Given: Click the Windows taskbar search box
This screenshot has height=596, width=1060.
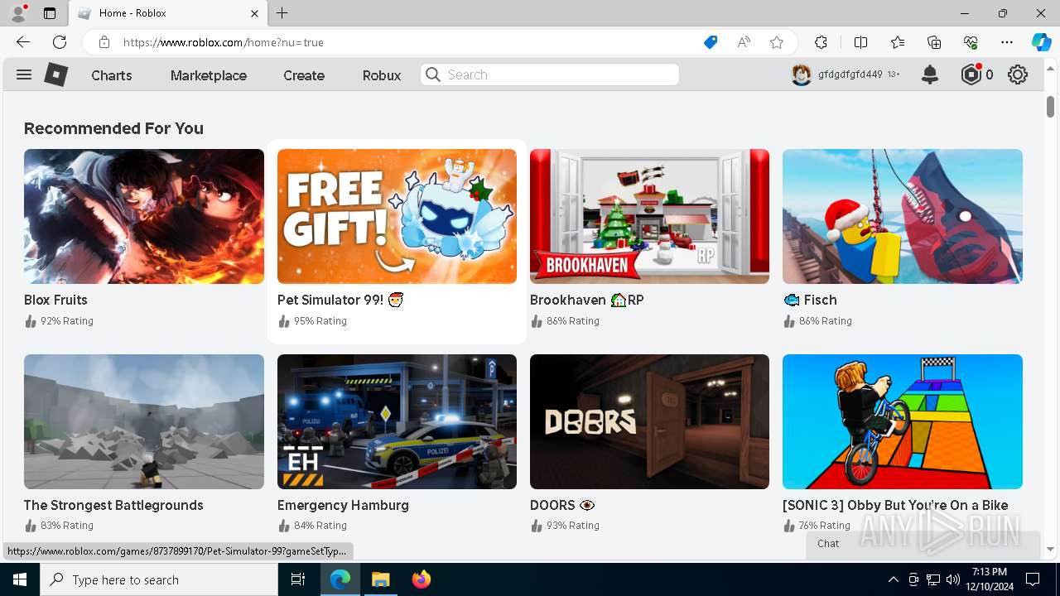Looking at the screenshot, I should coord(159,579).
